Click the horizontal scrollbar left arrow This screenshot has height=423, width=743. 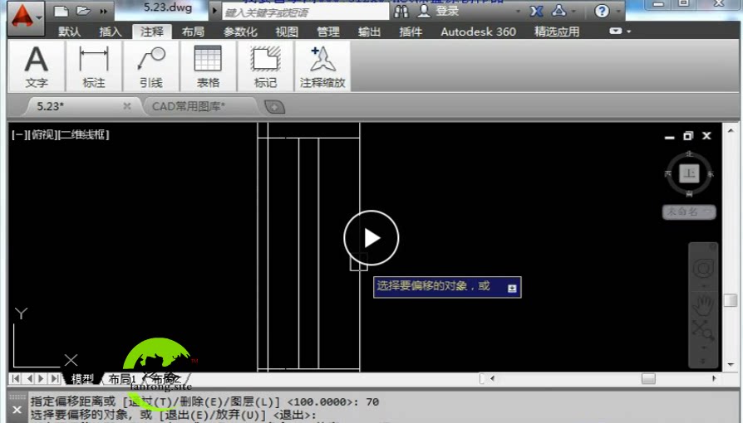(x=492, y=378)
